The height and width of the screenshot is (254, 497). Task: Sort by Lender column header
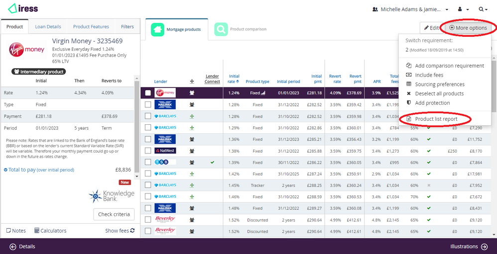161,82
